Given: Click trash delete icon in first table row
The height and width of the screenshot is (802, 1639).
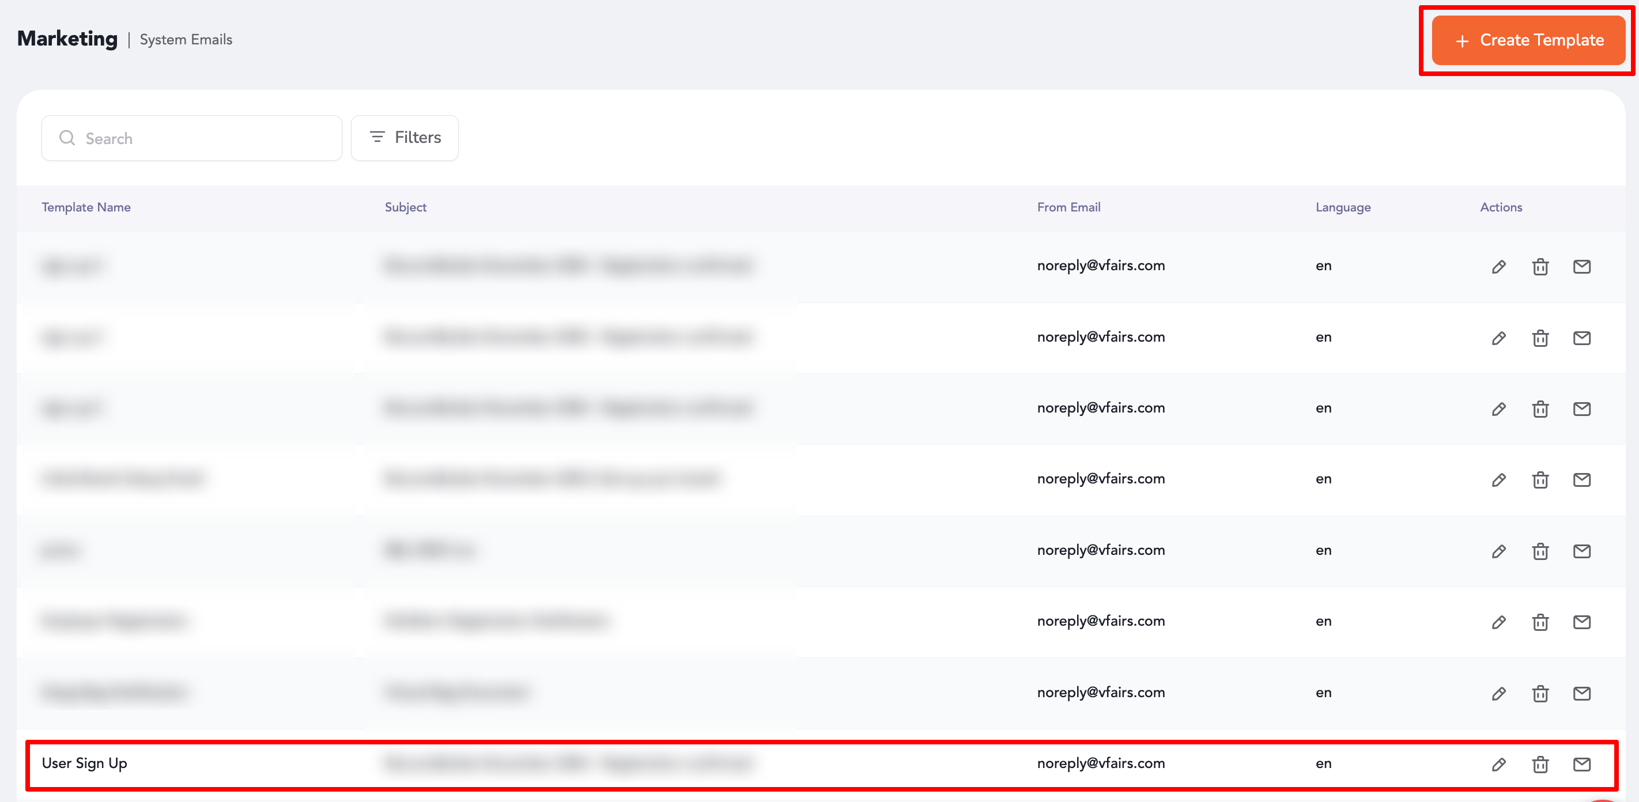Looking at the screenshot, I should coord(1540,267).
